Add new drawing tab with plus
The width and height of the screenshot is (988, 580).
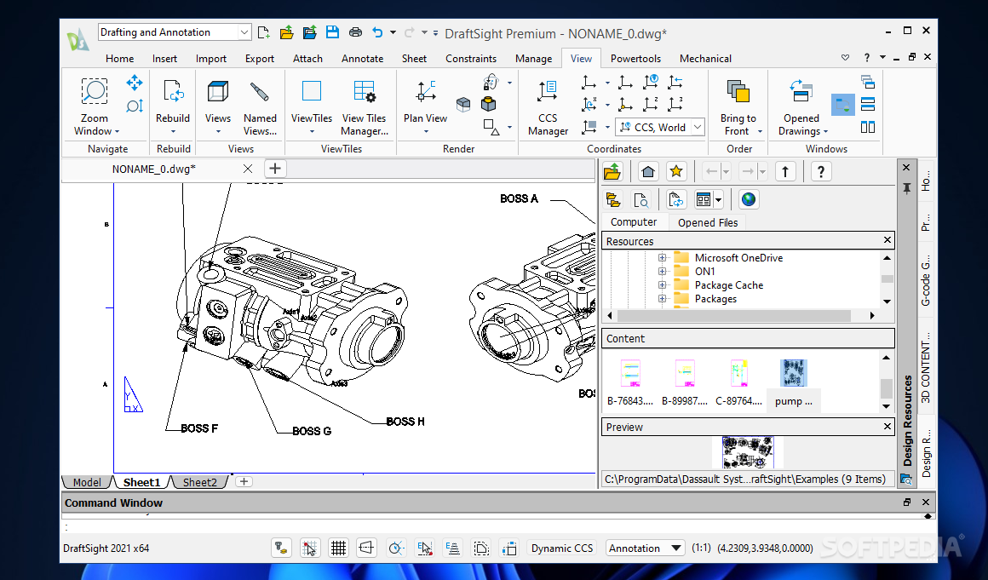click(275, 169)
